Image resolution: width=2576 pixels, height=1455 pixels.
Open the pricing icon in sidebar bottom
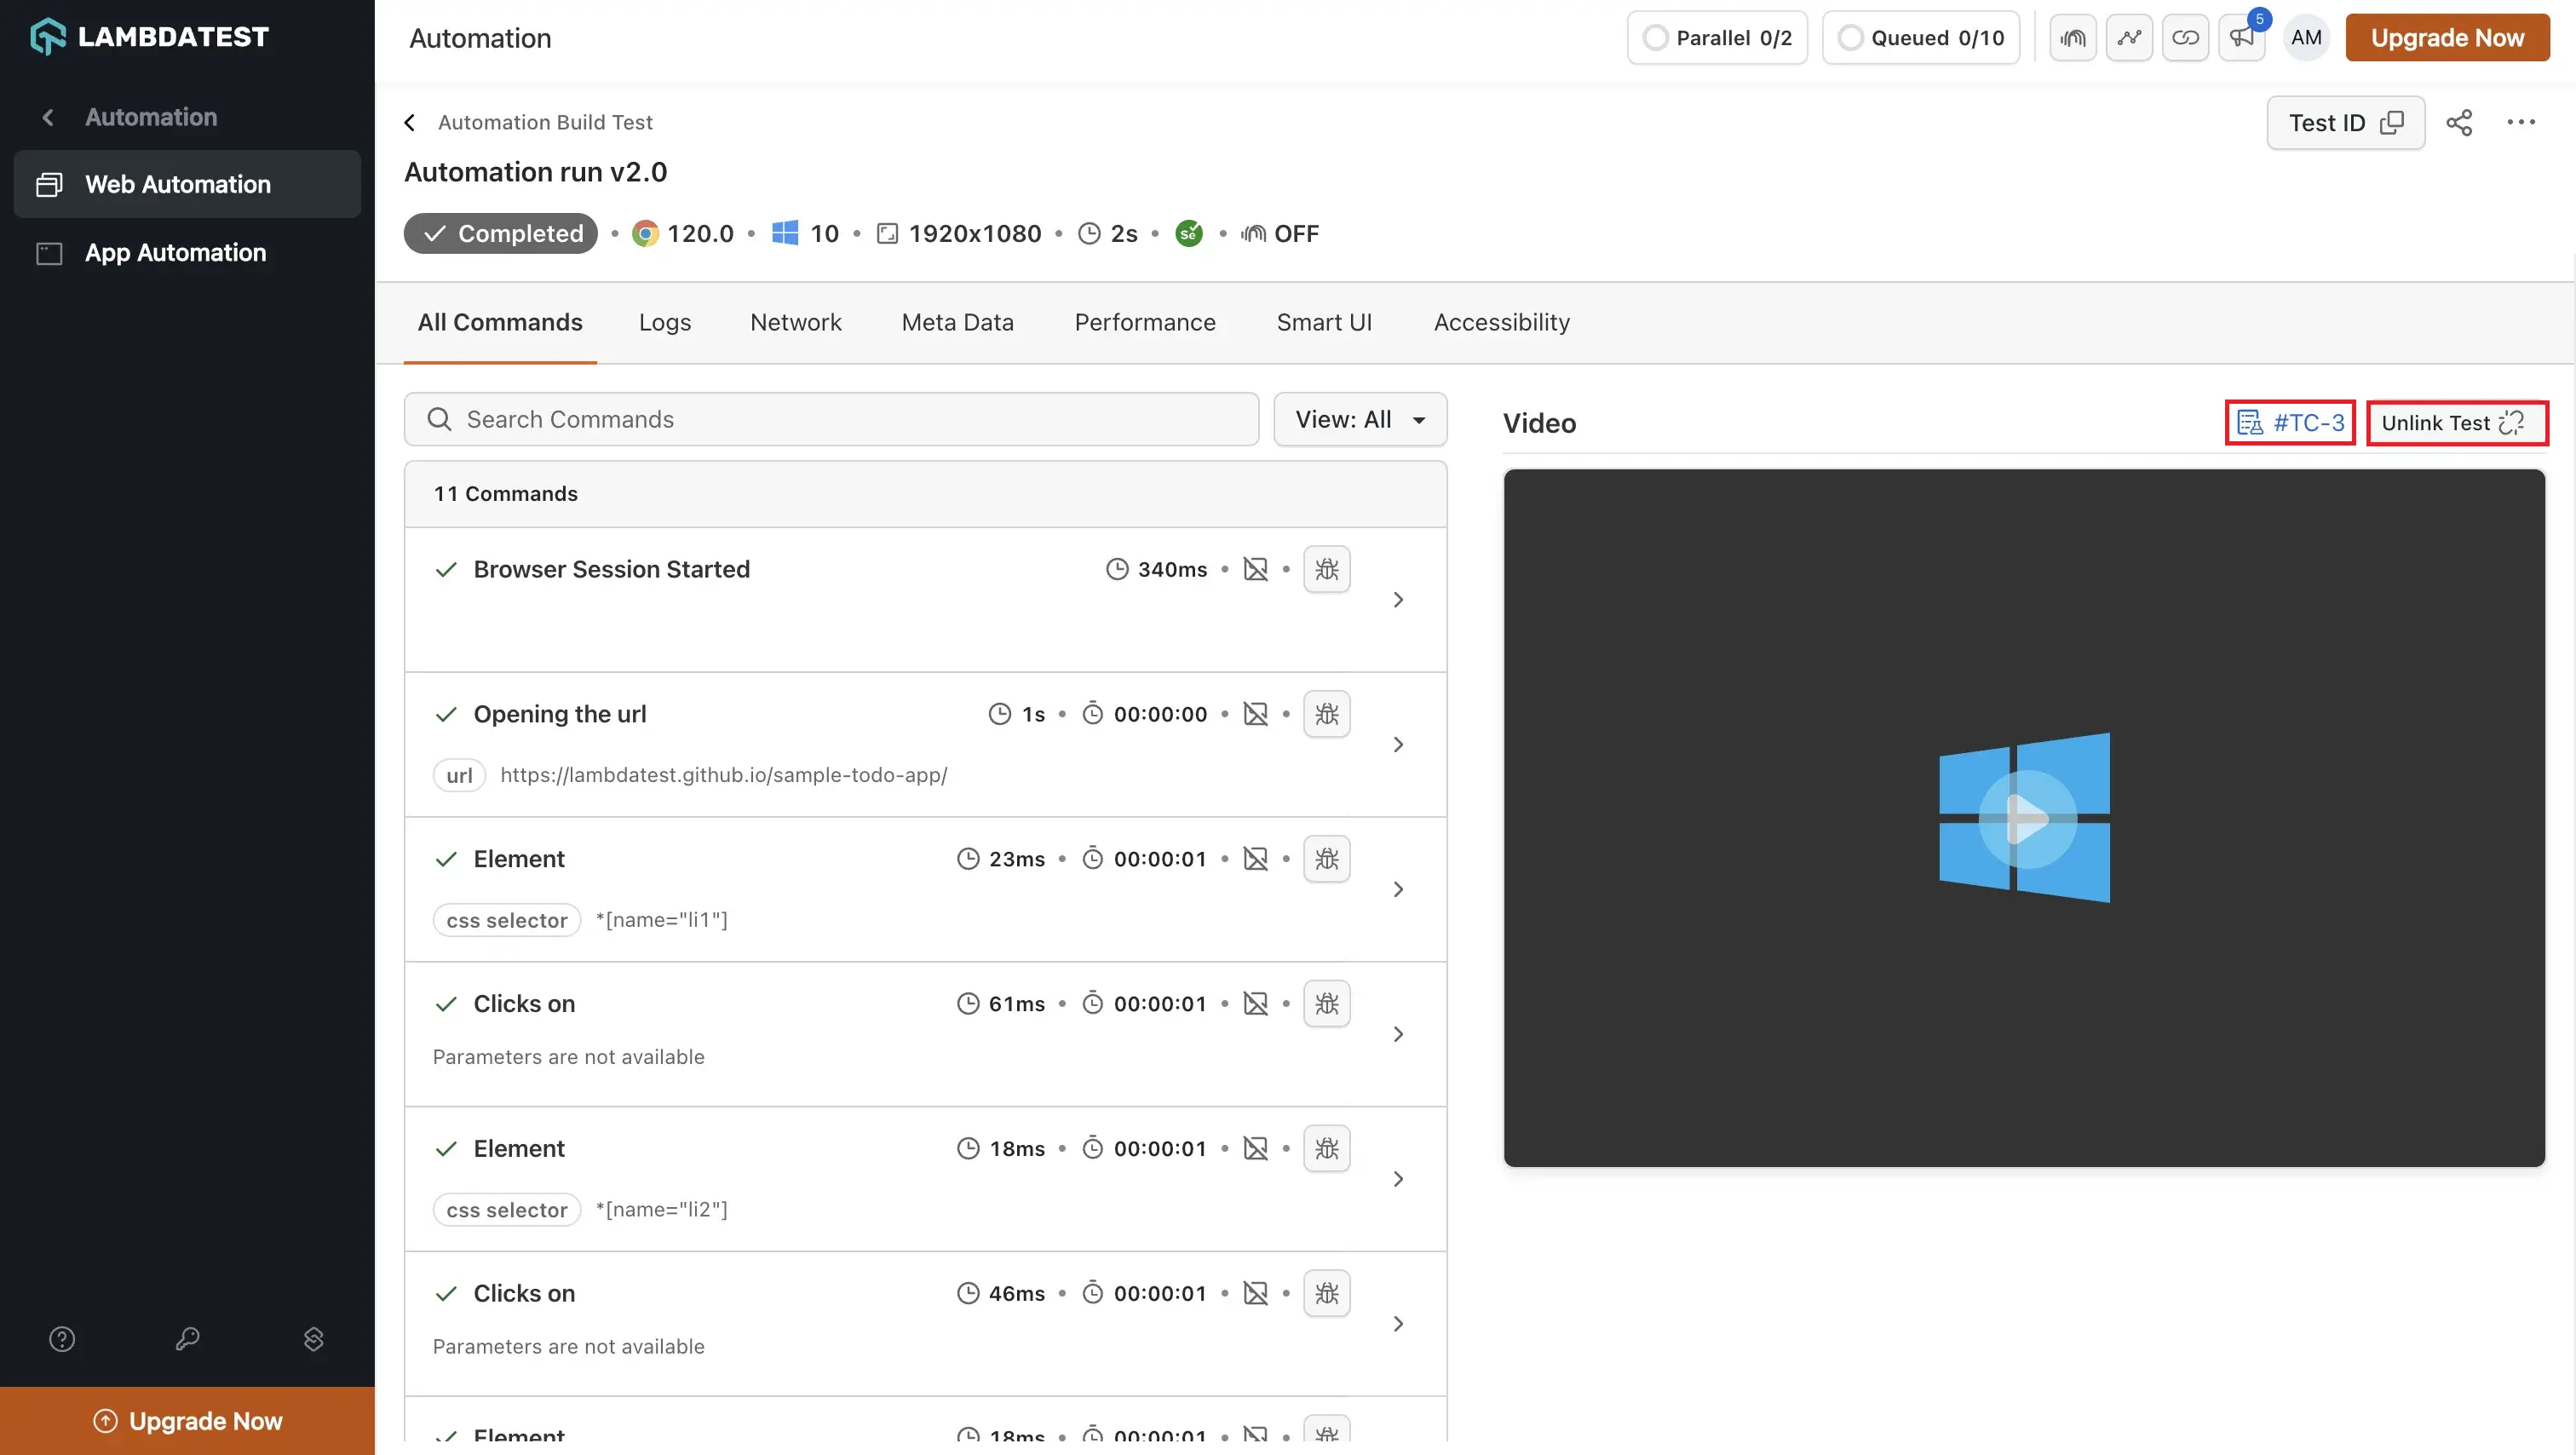313,1339
